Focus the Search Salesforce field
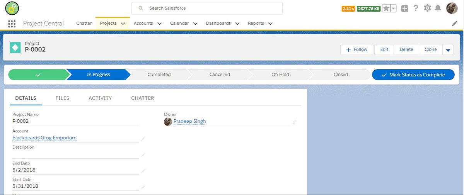 coord(207,8)
